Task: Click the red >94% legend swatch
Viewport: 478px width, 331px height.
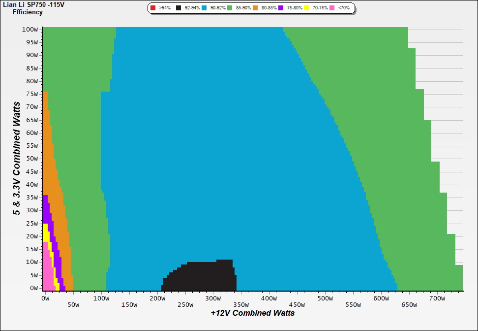Action: coord(153,8)
